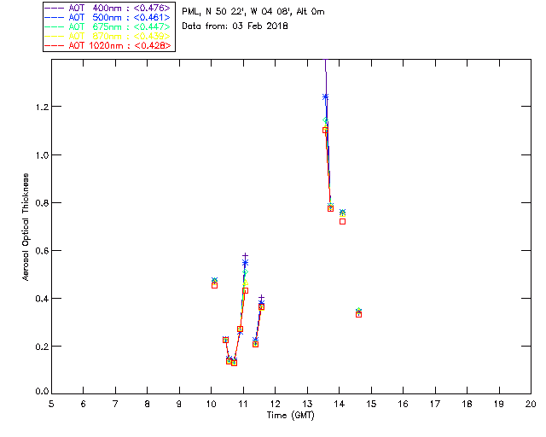The height and width of the screenshot is (437, 546).
Task: Click the x-axis tick label 15
Action: (371, 404)
